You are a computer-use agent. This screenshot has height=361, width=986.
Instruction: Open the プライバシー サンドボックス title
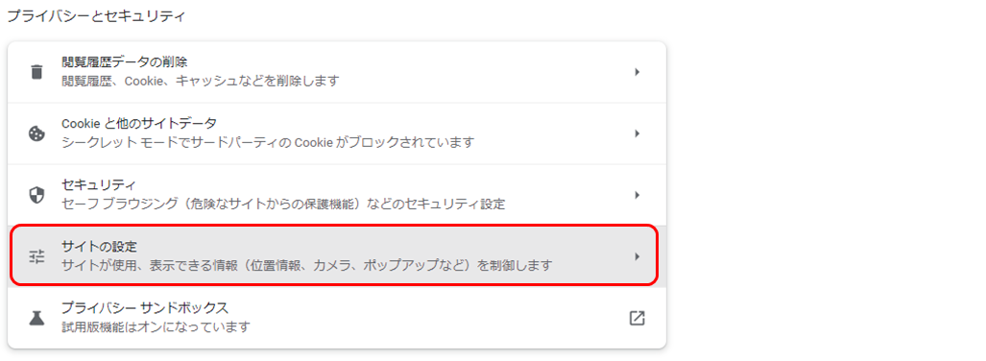click(145, 308)
